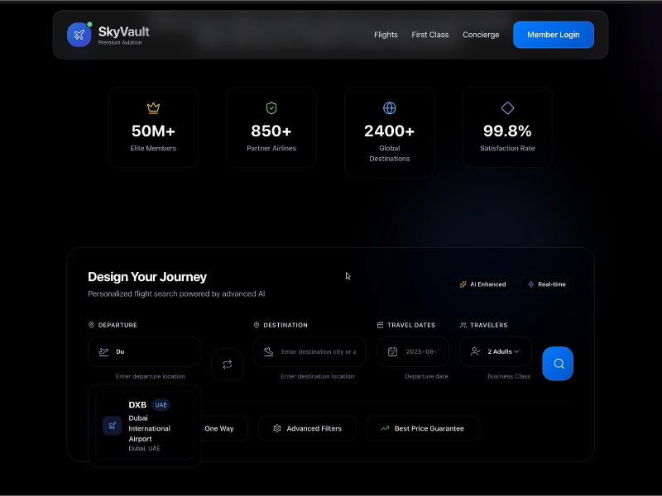Click the SkyVault airplane logo icon
Screen dimensions: 662x496
coord(79,34)
